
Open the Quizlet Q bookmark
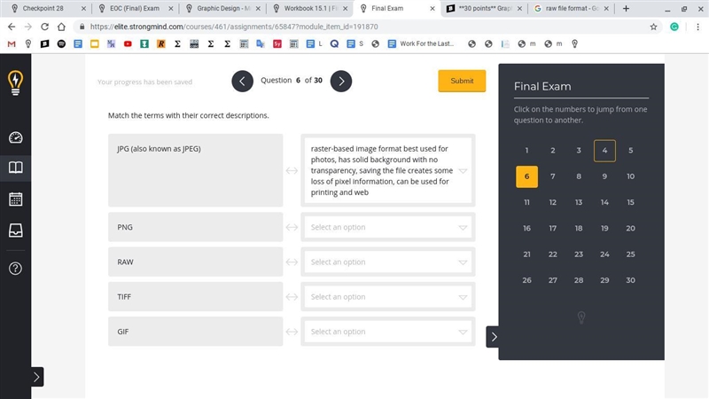[334, 43]
